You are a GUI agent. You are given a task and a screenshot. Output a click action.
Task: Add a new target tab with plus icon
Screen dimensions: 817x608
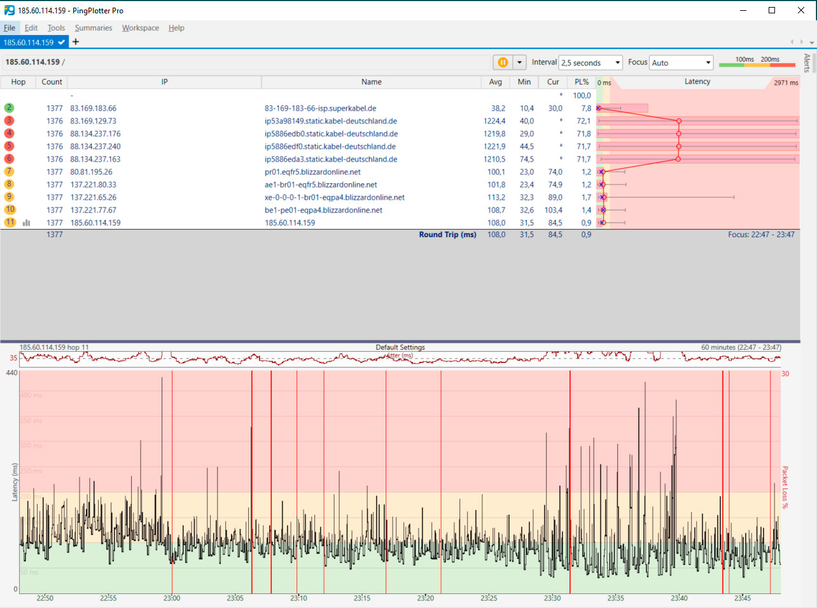click(76, 42)
